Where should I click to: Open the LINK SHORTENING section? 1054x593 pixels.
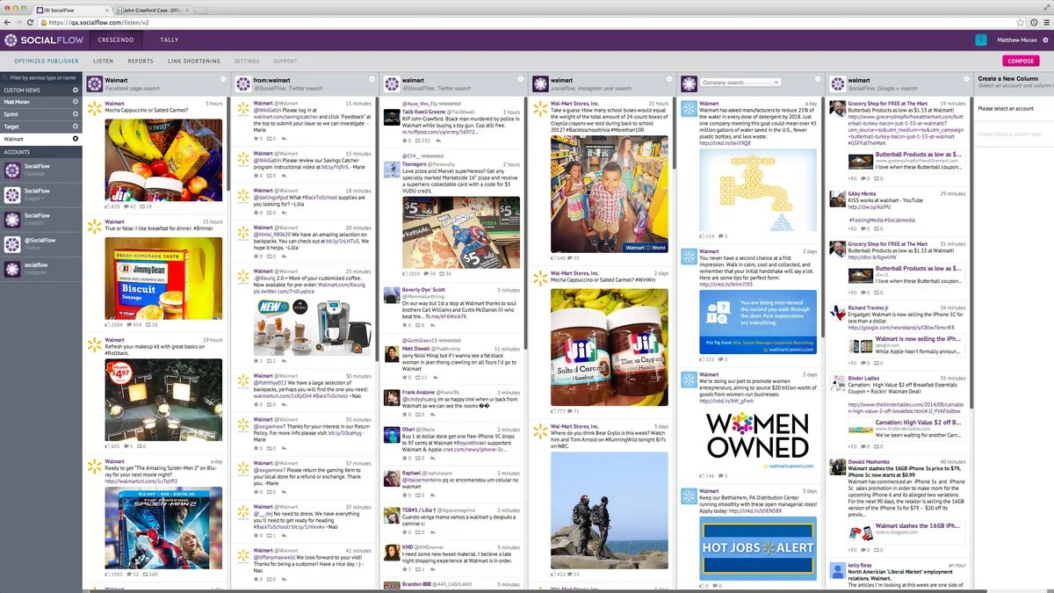(193, 61)
